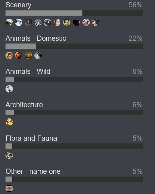The height and width of the screenshot is (194, 155).
Task: Open the yellow cartoon face avatar under Animals - Domestic
Action: point(9,55)
